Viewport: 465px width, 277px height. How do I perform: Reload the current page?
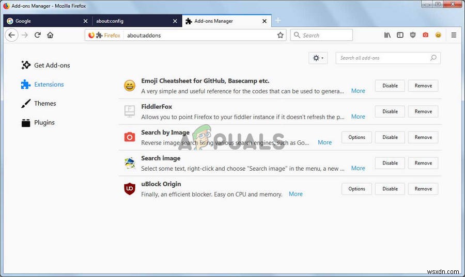pos(37,35)
